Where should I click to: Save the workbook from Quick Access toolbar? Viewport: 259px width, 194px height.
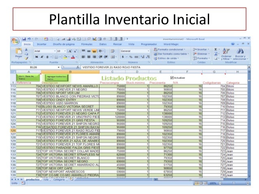[x=24, y=39]
